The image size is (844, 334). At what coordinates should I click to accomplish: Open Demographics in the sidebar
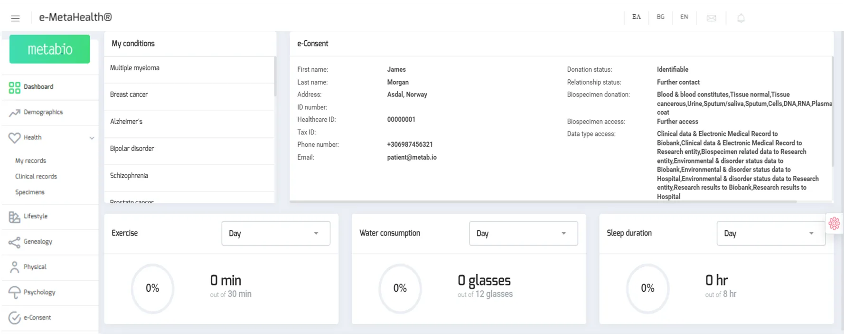[x=43, y=112]
